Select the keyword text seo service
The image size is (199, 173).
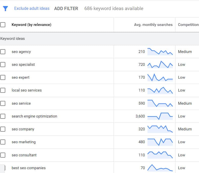[21, 103]
